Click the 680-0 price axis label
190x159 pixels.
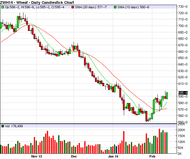point(183,39)
